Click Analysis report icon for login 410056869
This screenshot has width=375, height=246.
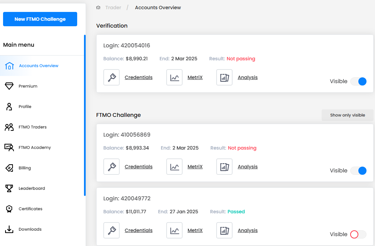224,167
